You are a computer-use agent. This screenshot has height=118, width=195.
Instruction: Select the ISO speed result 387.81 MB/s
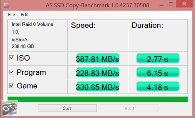click(97, 58)
